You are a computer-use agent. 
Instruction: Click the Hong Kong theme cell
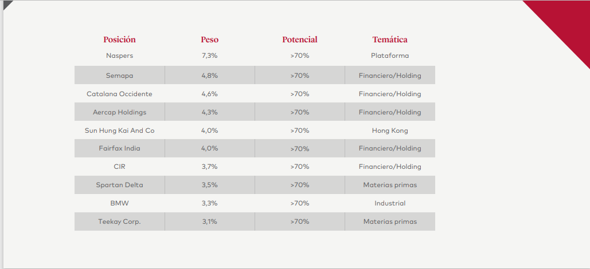[390, 130]
